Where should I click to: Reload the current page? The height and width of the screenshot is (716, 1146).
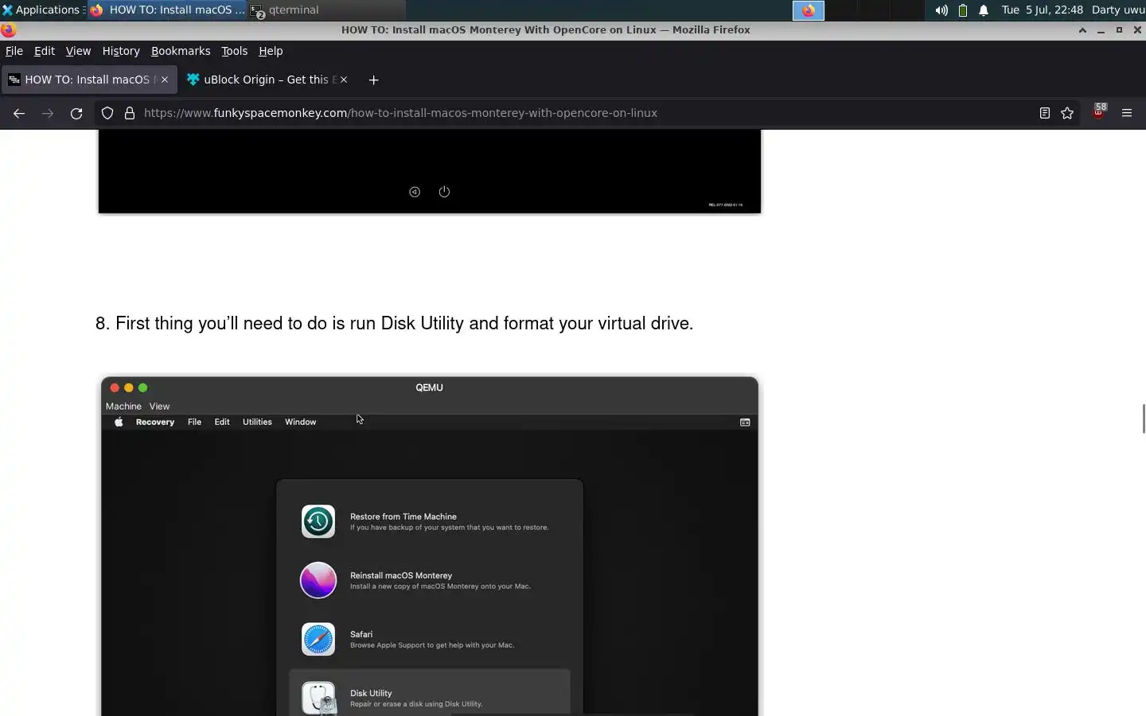tap(76, 113)
